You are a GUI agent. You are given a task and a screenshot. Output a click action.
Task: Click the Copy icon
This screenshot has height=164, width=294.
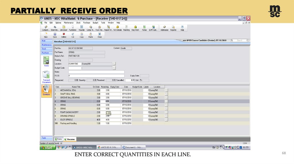82,35
